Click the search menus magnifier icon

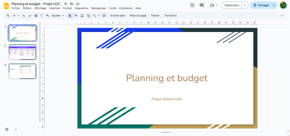[x=8, y=15]
